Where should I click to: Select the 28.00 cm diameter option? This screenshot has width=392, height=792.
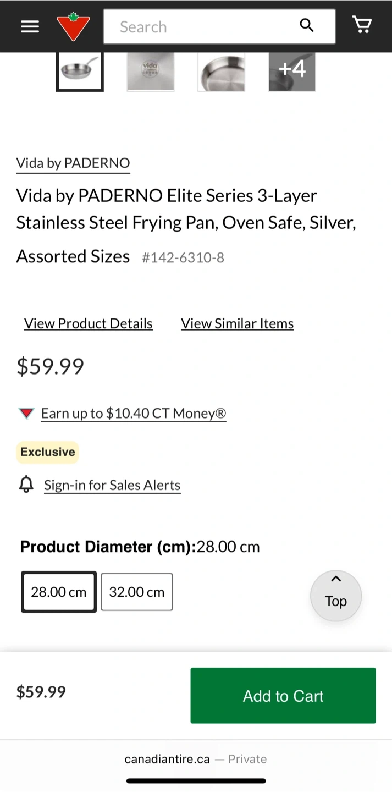click(x=59, y=592)
